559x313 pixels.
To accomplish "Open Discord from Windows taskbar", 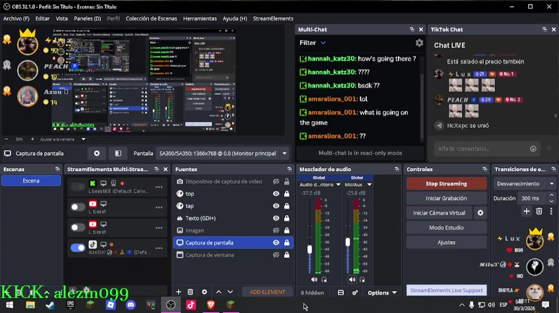I will pos(131,305).
